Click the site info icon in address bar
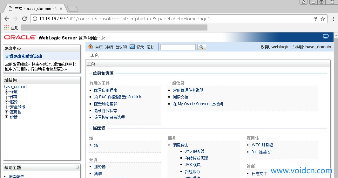The image size is (338, 178). (x=35, y=19)
